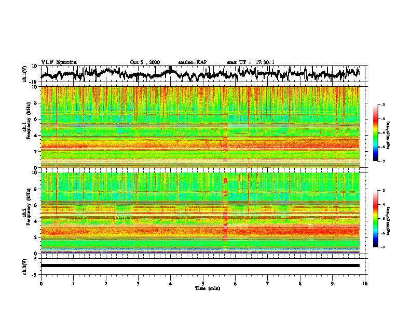Click the black bar in ch.3(V) panel
The width and height of the screenshot is (411, 318).
click(200, 266)
